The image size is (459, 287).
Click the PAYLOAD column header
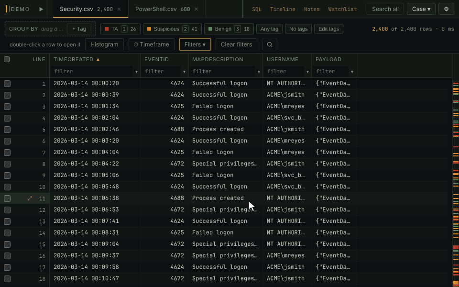(x=328, y=59)
